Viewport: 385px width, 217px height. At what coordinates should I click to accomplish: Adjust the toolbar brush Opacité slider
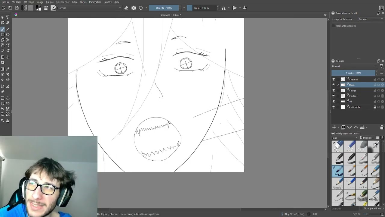click(164, 8)
